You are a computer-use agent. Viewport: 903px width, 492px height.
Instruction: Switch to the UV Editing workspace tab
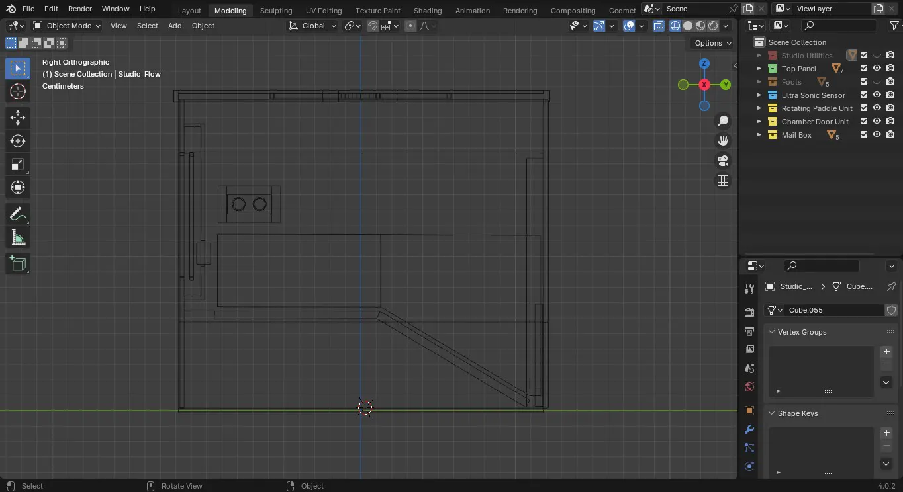point(324,11)
